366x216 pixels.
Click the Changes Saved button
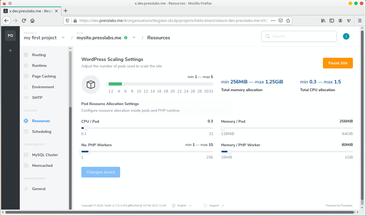click(x=101, y=172)
